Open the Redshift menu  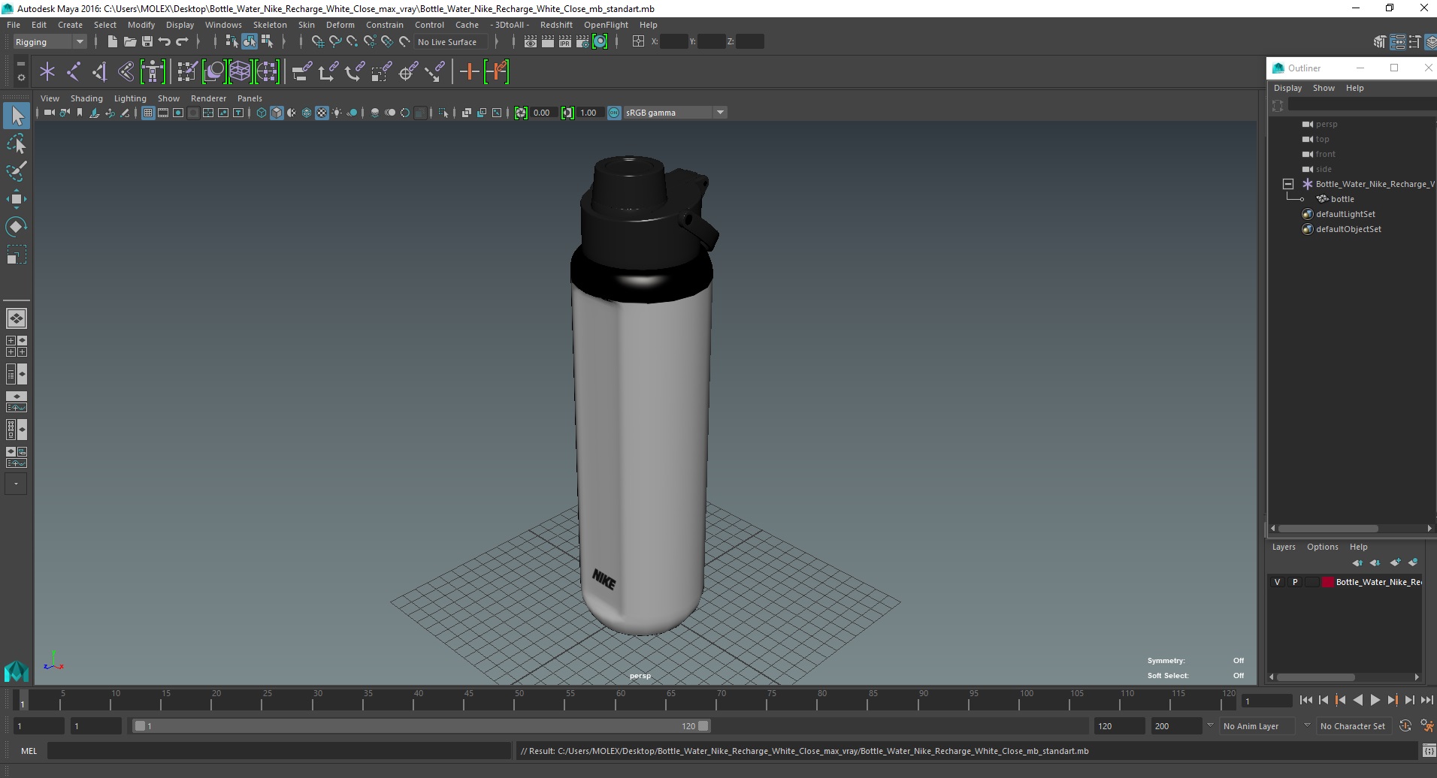[556, 25]
